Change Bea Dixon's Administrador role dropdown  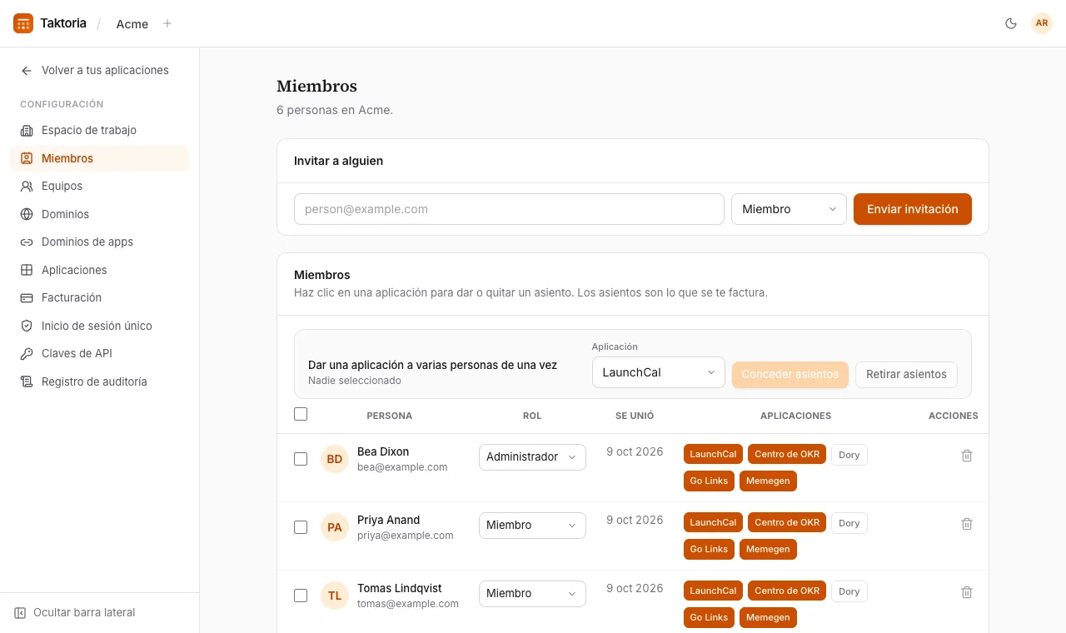(532, 457)
